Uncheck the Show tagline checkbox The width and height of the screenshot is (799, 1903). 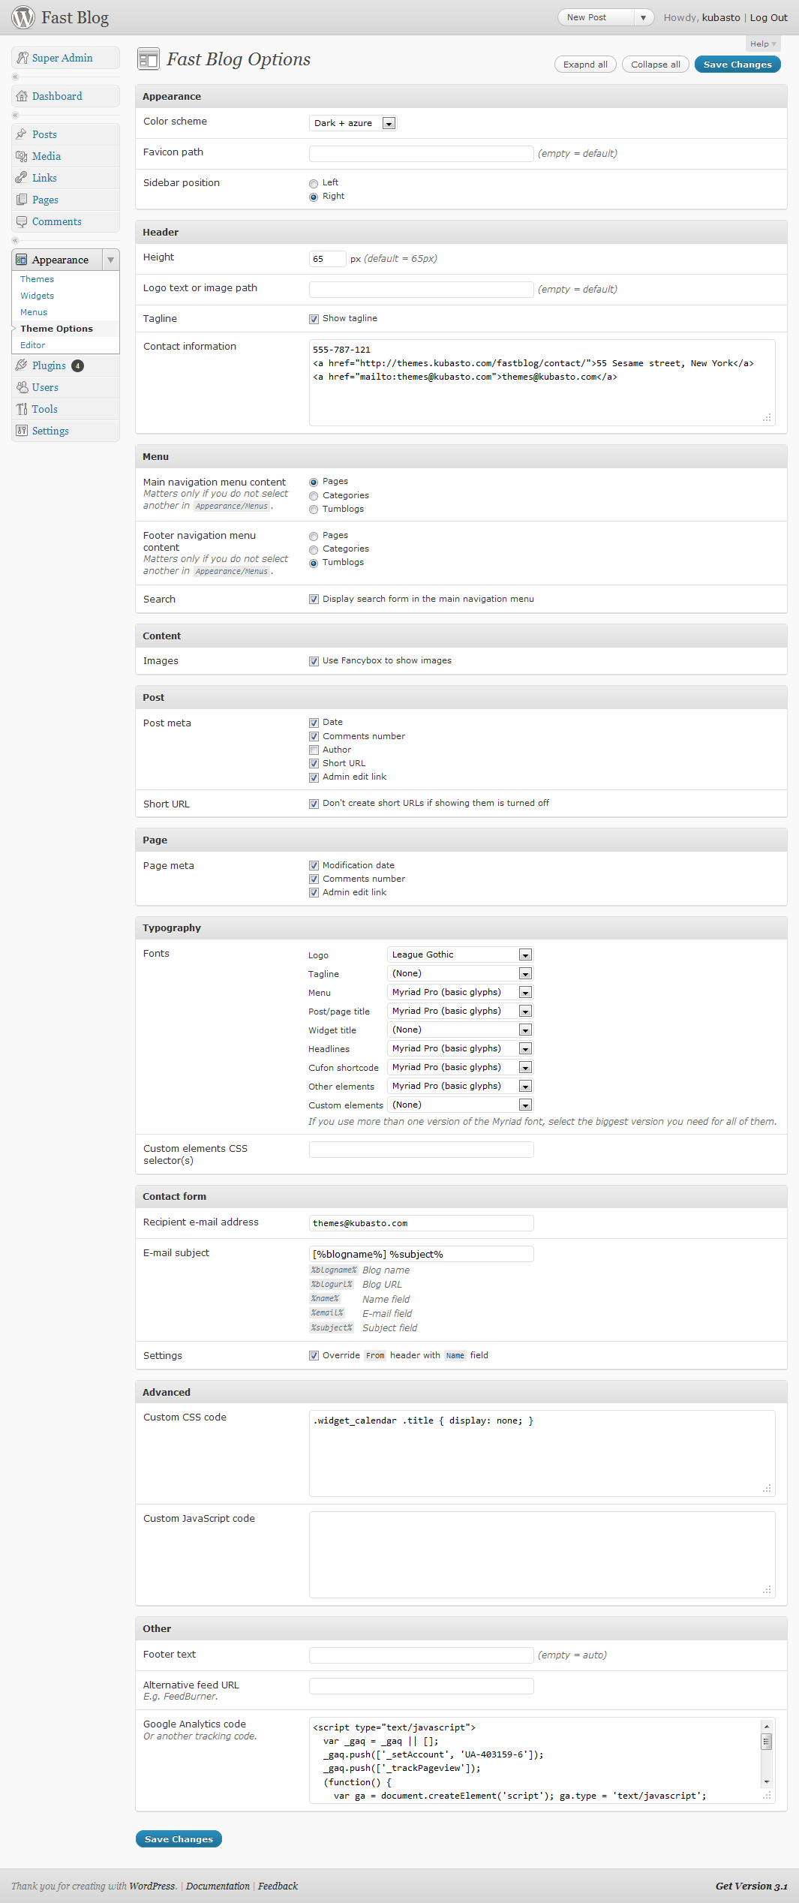click(314, 319)
